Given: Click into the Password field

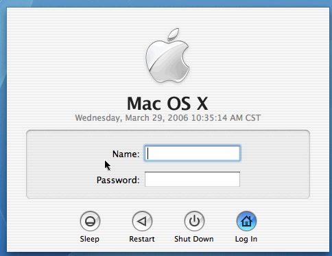Looking at the screenshot, I should [192, 179].
